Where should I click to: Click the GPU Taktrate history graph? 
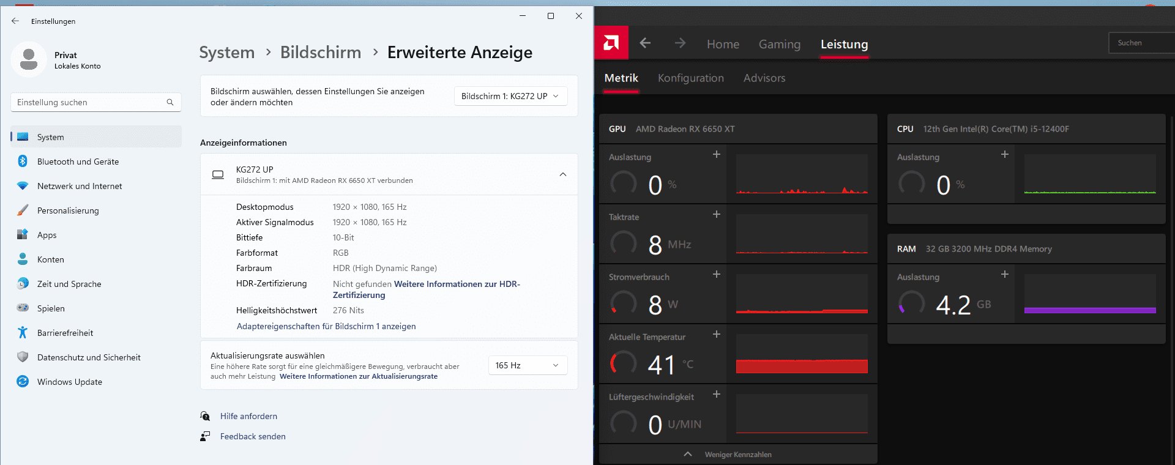point(802,234)
